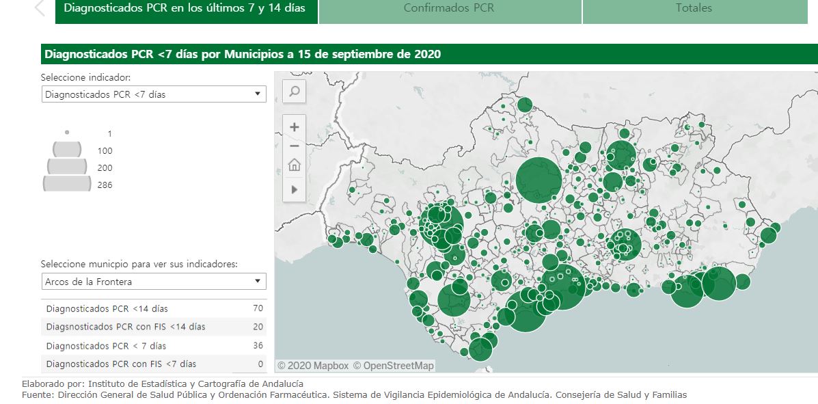Screen dimensions: 818x404
Task: Switch to the Confirmados PCR tab
Action: coord(449,9)
